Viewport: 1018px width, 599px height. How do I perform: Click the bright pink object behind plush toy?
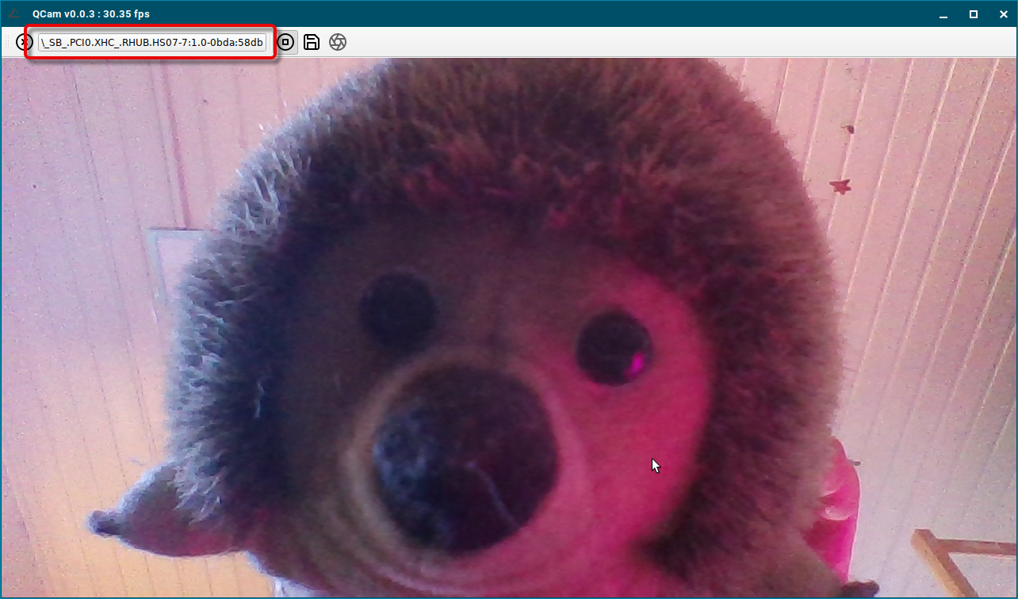pyautogui.click(x=840, y=507)
